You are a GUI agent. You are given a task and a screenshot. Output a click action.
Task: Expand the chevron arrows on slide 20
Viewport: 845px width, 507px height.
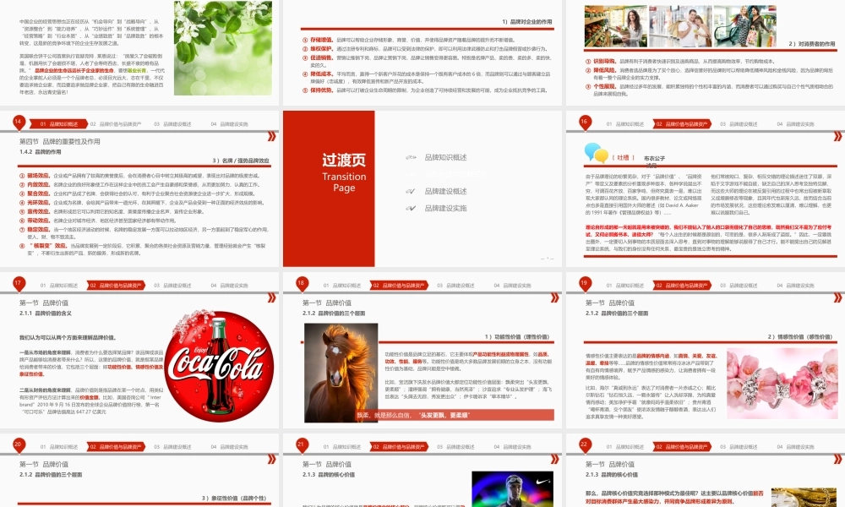click(272, 461)
